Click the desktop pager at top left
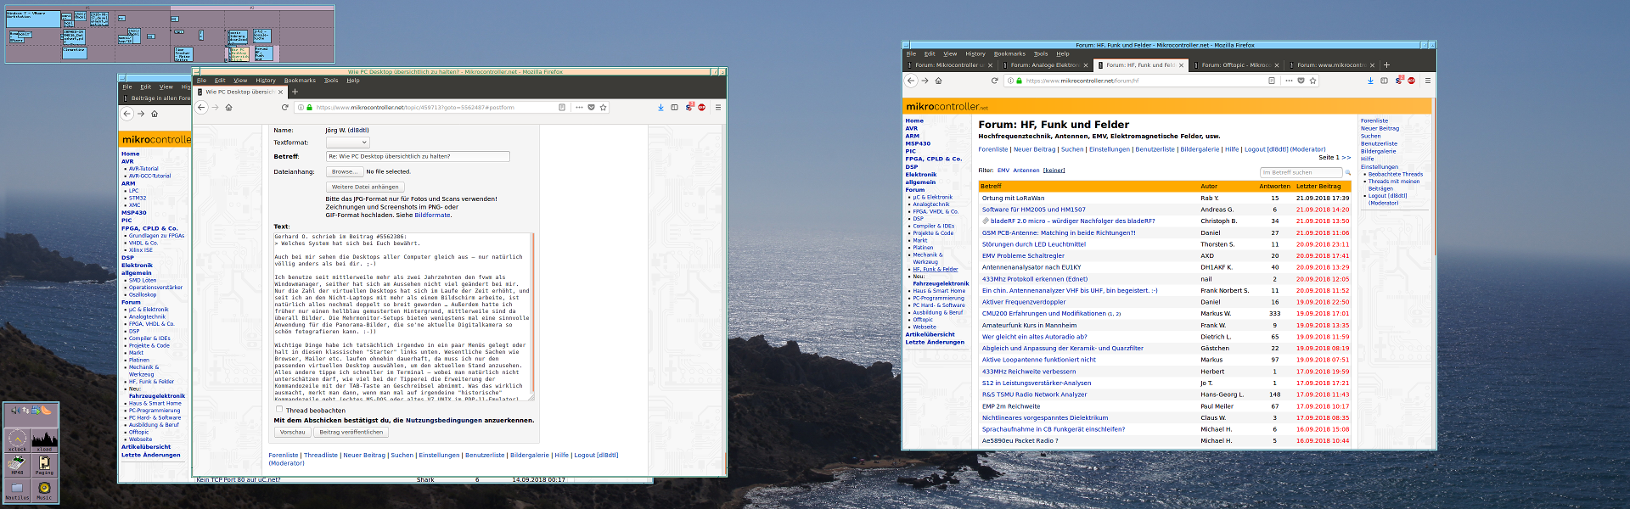Screen dimensions: 1630x509 [x=170, y=34]
